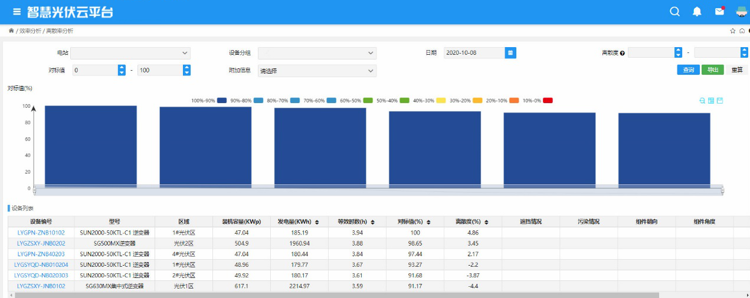Open the mail messages icon

719,12
